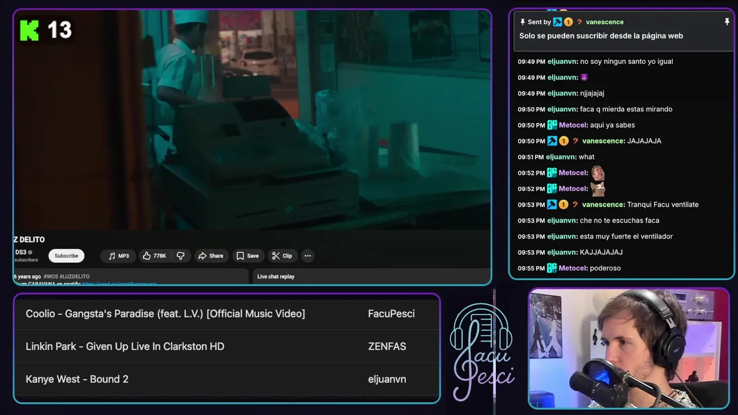Click OG badge on the "poderoso" message
738x415 pixels.
click(x=552, y=268)
